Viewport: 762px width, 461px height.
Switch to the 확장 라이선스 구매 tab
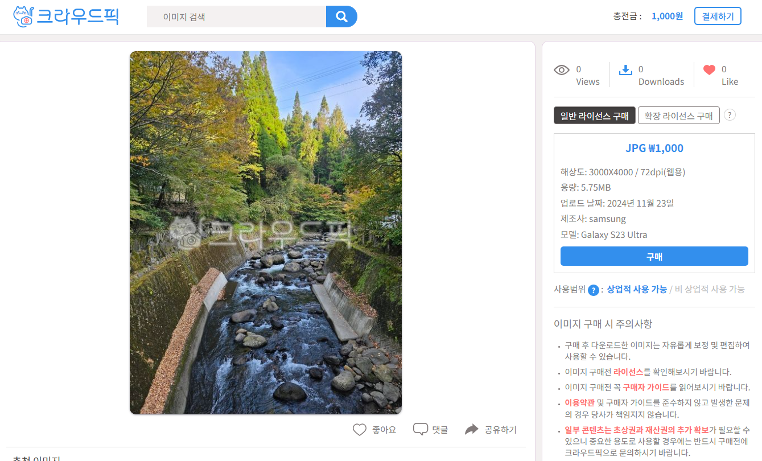(x=679, y=115)
